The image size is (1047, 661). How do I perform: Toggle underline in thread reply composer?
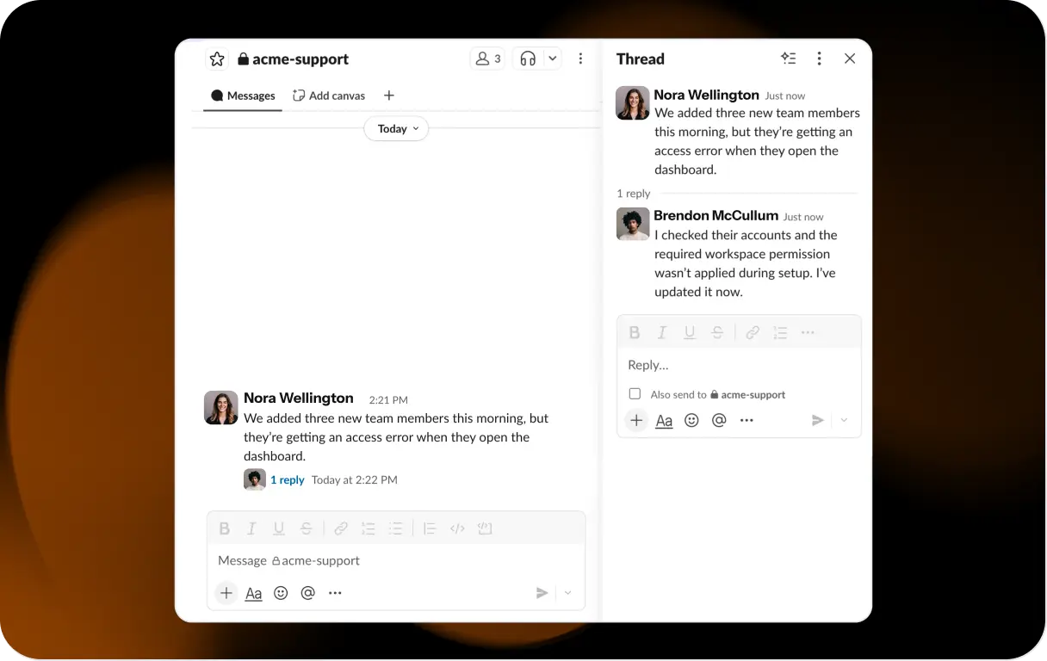coord(690,332)
